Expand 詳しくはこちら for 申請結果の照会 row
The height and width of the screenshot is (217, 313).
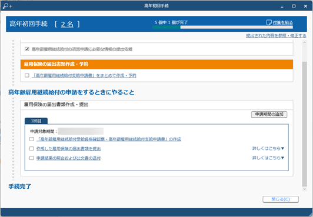coord(268,158)
